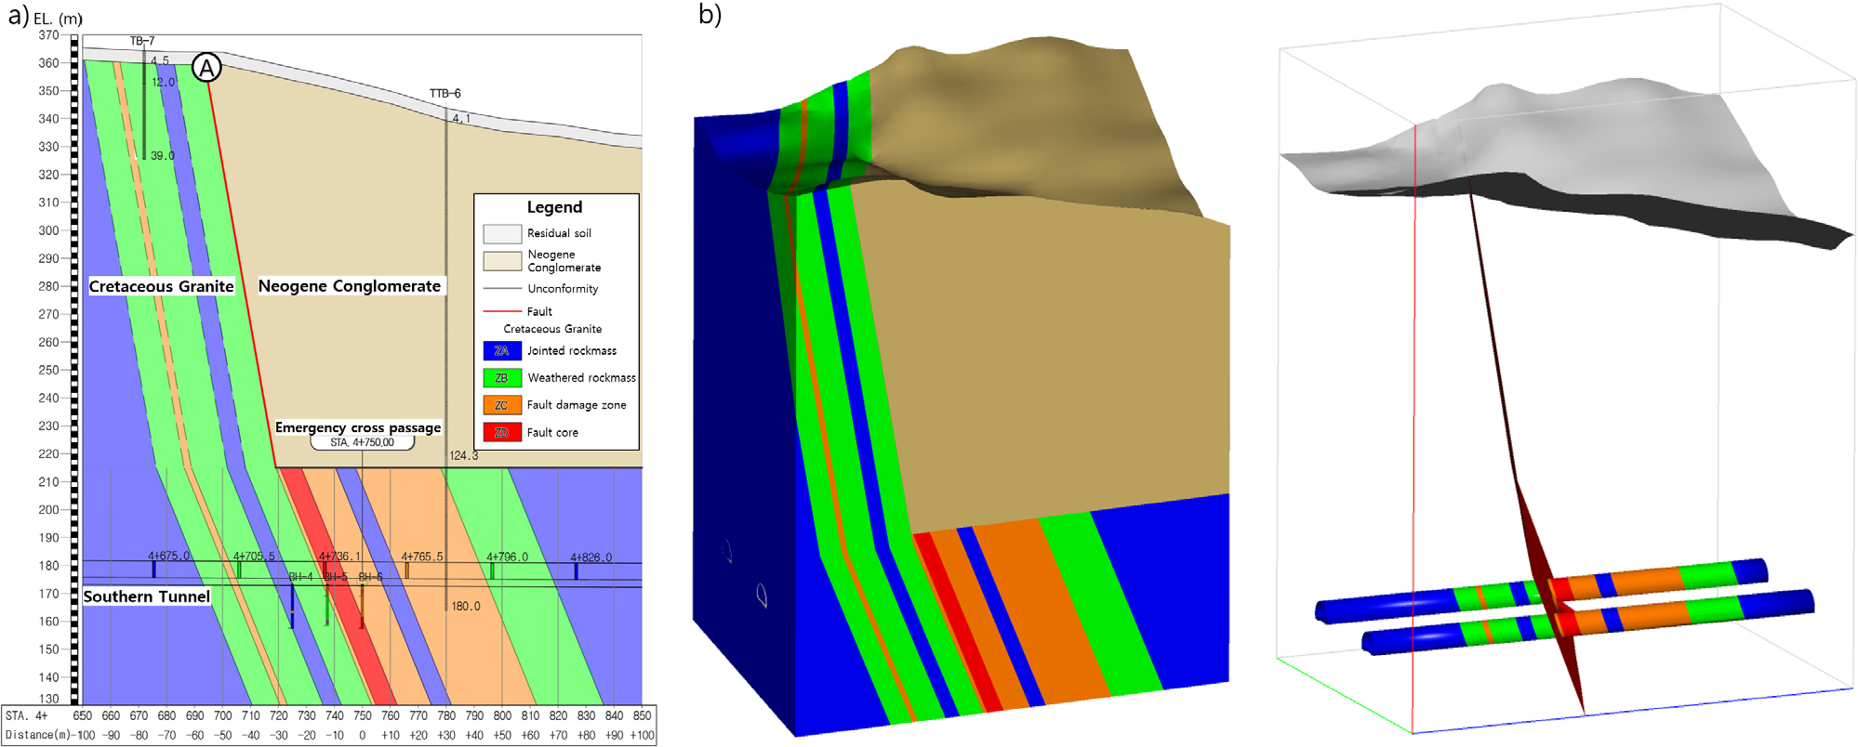1858x747 pixels.
Task: Click the 'Legend' title
Action: click(554, 207)
